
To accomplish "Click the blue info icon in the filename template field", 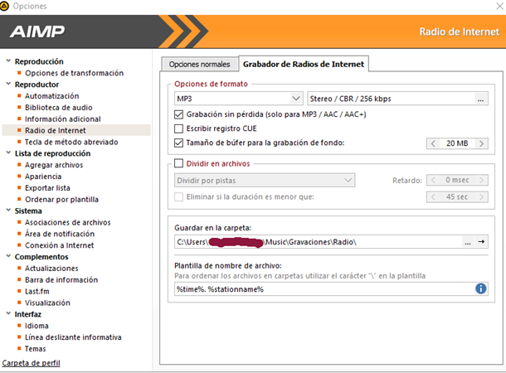I will [480, 288].
